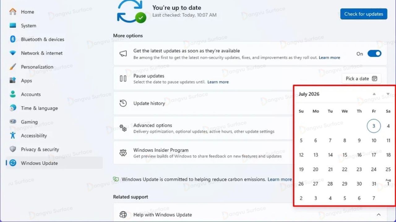This screenshot has height=222, width=396.
Task: Choose July 20 in the calendar
Action: pyautogui.click(x=316, y=169)
